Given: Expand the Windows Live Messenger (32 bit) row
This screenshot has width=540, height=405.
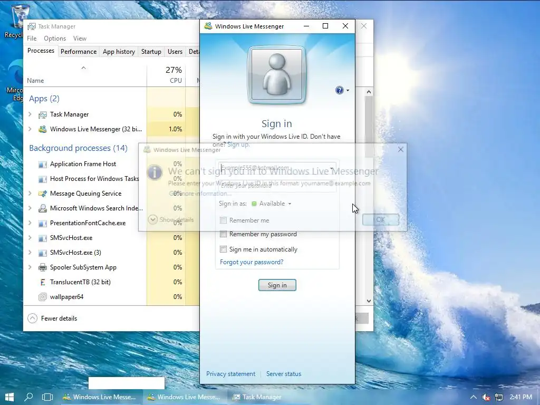Looking at the screenshot, I should pyautogui.click(x=30, y=129).
